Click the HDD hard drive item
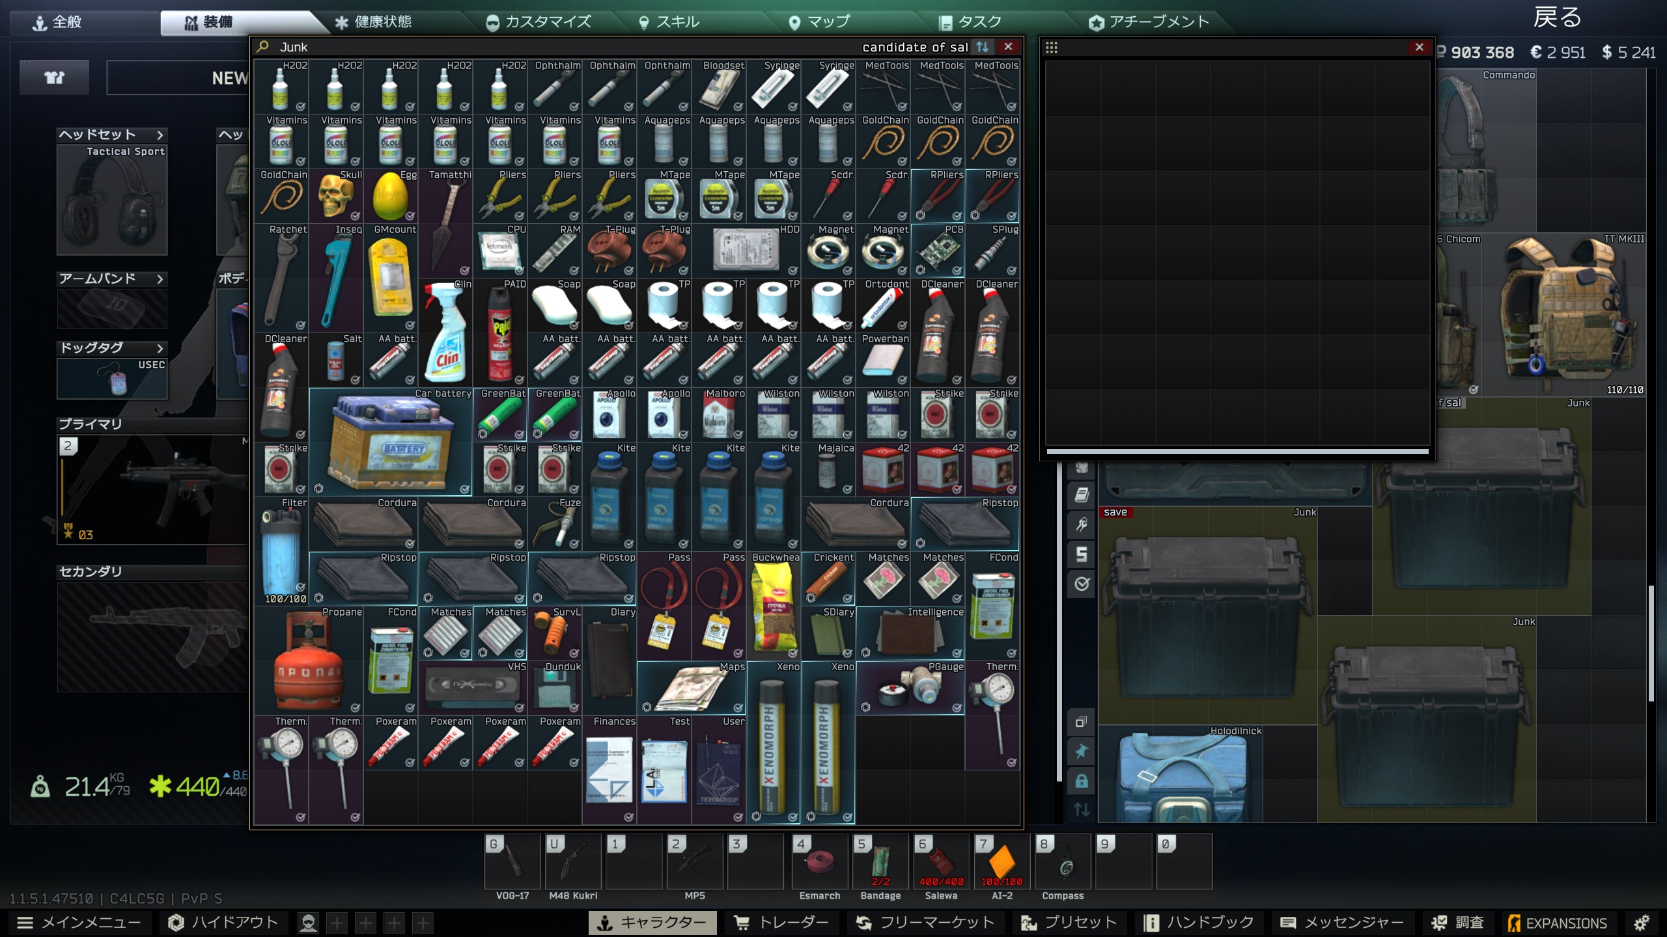The height and width of the screenshot is (937, 1667). tap(746, 251)
